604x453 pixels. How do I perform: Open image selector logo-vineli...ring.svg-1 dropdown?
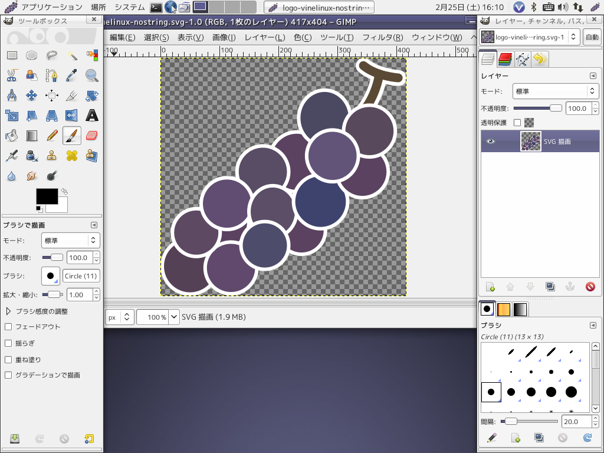[x=530, y=37]
